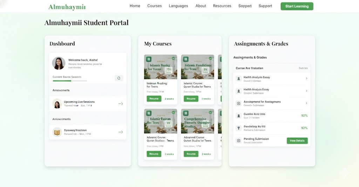Resume the Islamic Course Quran Studie for Teens
The height and width of the screenshot is (187, 359).
pyautogui.click(x=191, y=99)
